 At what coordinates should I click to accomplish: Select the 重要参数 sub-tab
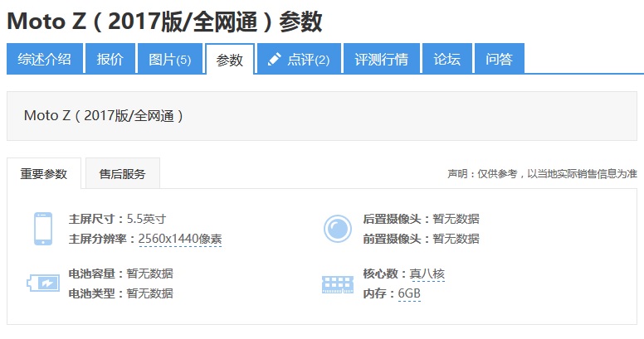(x=44, y=174)
